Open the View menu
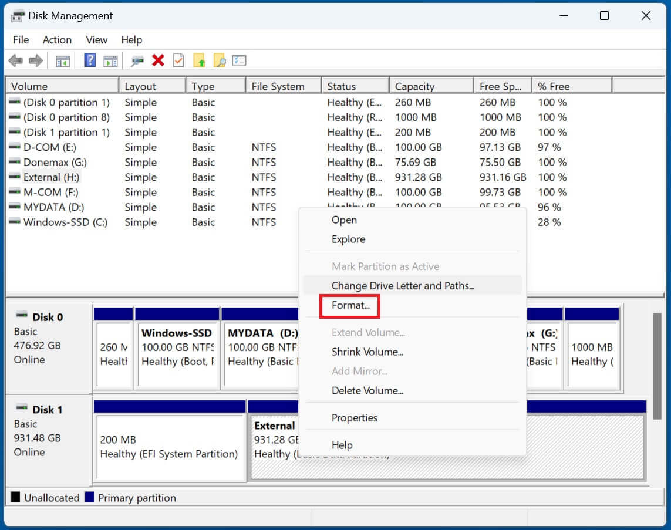Viewport: 671px width, 530px height. pos(96,40)
